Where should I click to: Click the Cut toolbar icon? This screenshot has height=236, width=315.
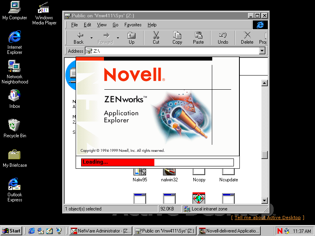156,38
